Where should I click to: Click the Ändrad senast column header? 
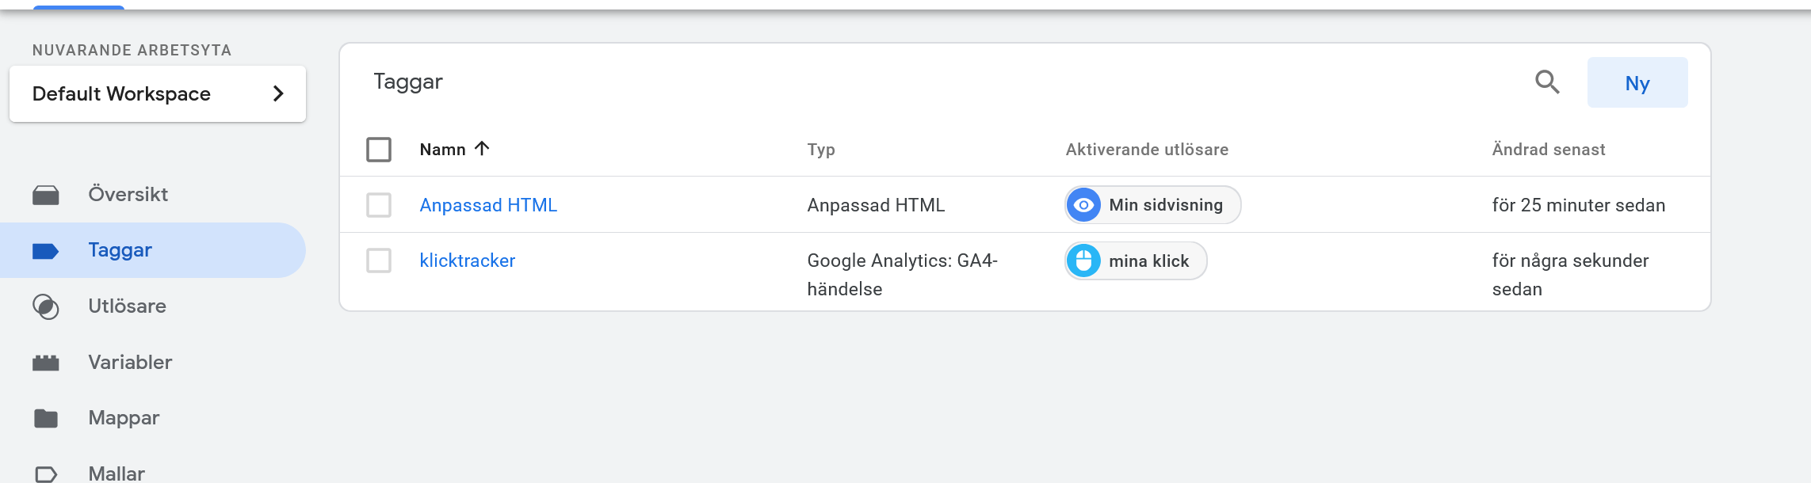point(1548,150)
